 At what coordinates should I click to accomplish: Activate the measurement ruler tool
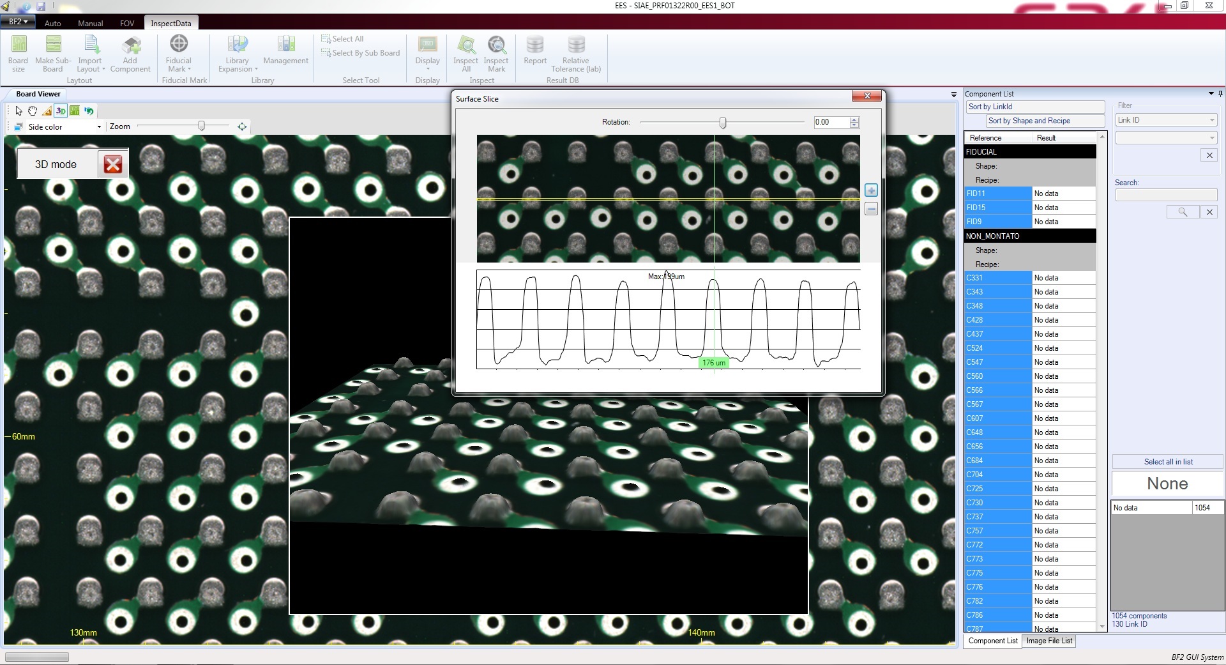click(x=47, y=111)
